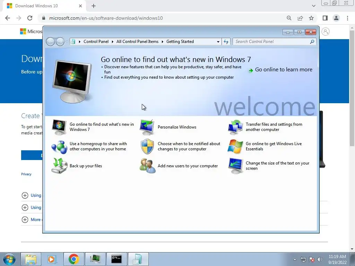Click the address bar Control Panel icon

click(x=73, y=42)
